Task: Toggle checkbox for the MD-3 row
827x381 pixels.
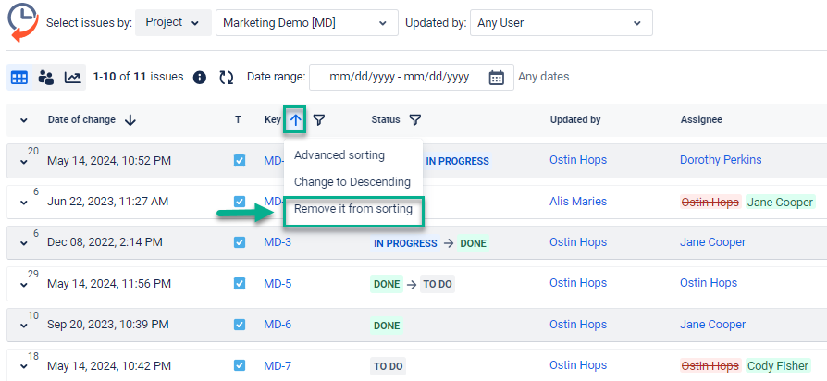Action: click(x=240, y=242)
